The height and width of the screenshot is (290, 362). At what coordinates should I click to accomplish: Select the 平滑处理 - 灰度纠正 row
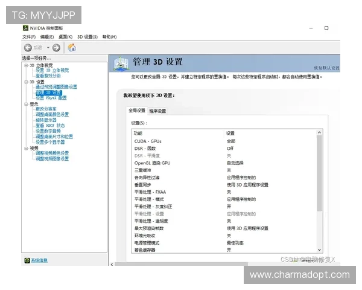pos(224,207)
